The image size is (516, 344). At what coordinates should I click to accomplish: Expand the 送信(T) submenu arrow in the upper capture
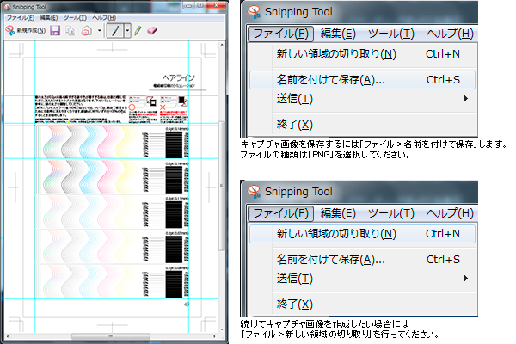pyautogui.click(x=466, y=99)
